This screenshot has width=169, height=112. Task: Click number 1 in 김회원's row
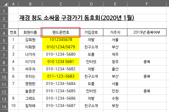(x=13, y=39)
